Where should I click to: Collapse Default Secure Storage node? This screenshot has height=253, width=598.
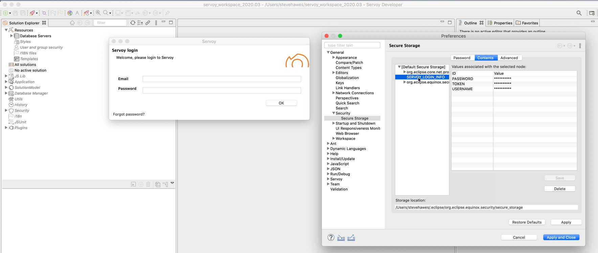[399, 67]
